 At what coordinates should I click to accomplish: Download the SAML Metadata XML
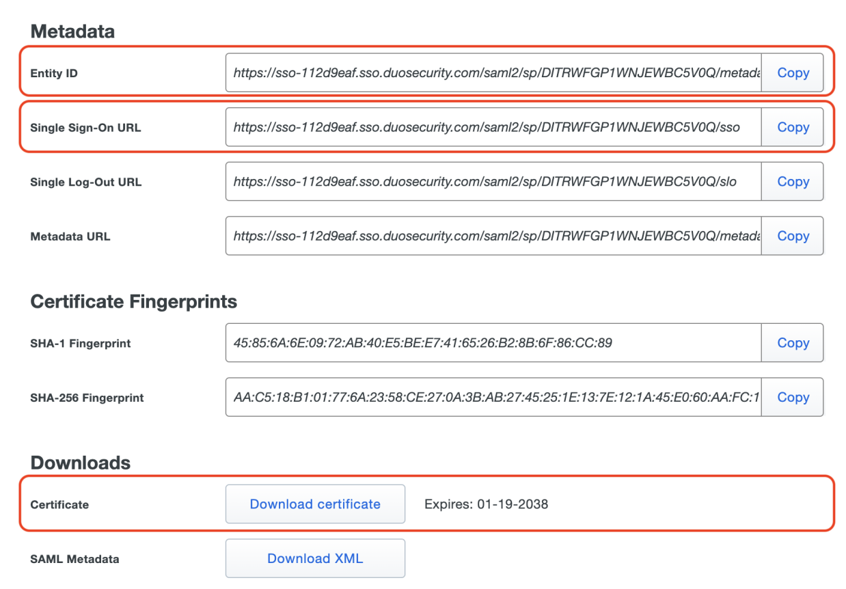(x=315, y=558)
